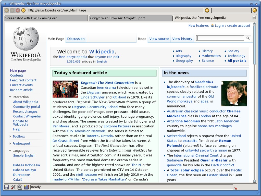Screen dimensions: 261x196
Task: Click the user icon beside Log in
Action: [212, 26]
